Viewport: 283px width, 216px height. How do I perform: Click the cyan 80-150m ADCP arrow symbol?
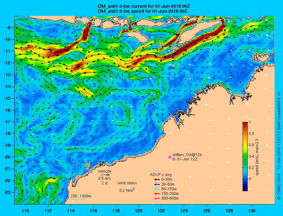click(x=157, y=189)
